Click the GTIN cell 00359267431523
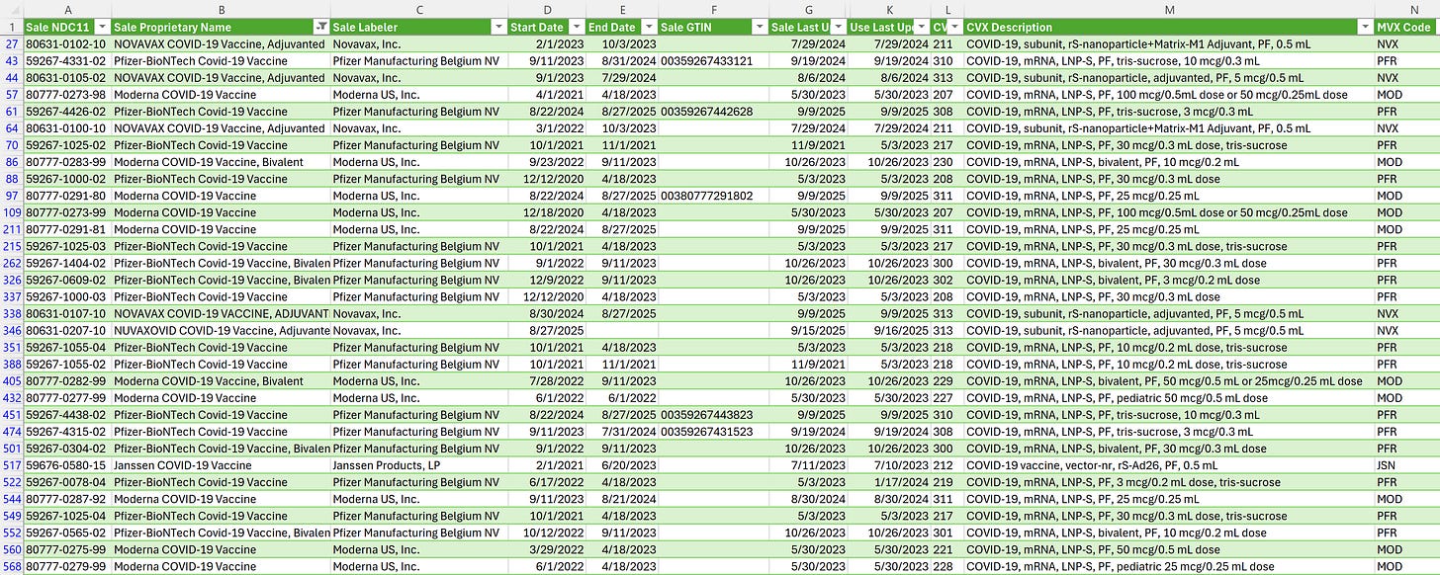 coord(713,432)
